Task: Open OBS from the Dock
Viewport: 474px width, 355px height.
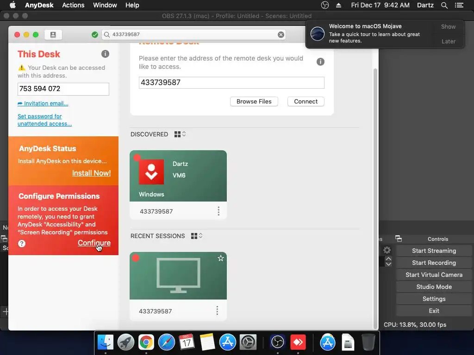Action: coord(278,343)
